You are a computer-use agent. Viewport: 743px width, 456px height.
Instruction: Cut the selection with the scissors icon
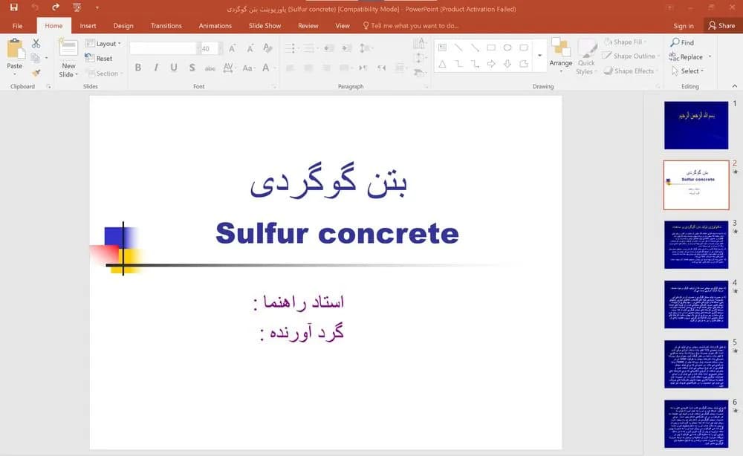(x=36, y=44)
